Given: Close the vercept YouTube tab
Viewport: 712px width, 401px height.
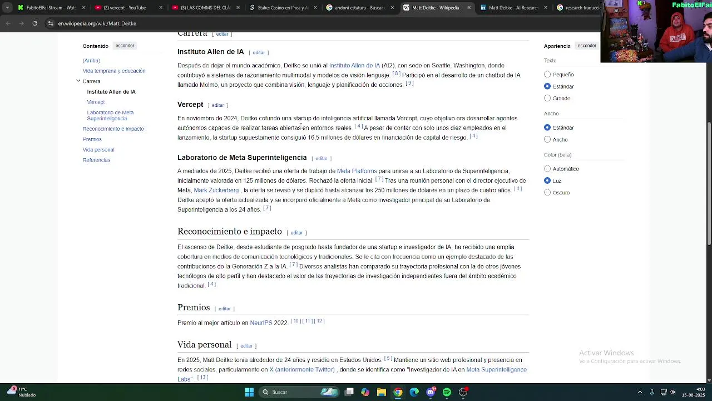Looking at the screenshot, I should point(161,8).
